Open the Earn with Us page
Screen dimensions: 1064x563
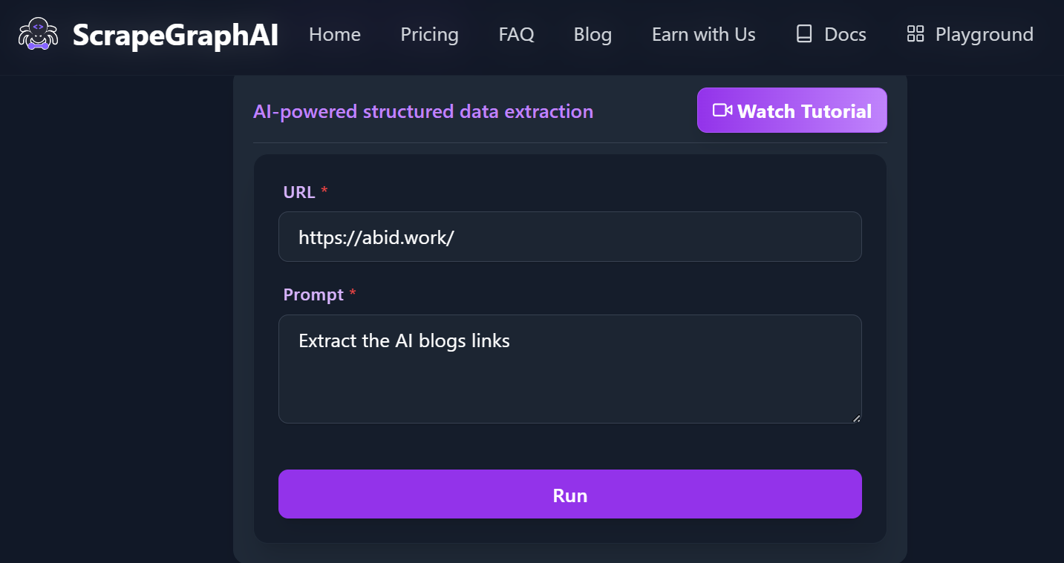coord(703,35)
